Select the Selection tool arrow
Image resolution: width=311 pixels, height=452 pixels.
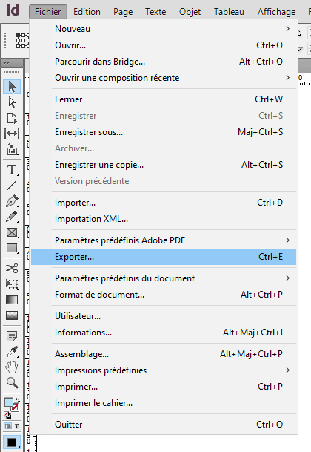tap(12, 87)
